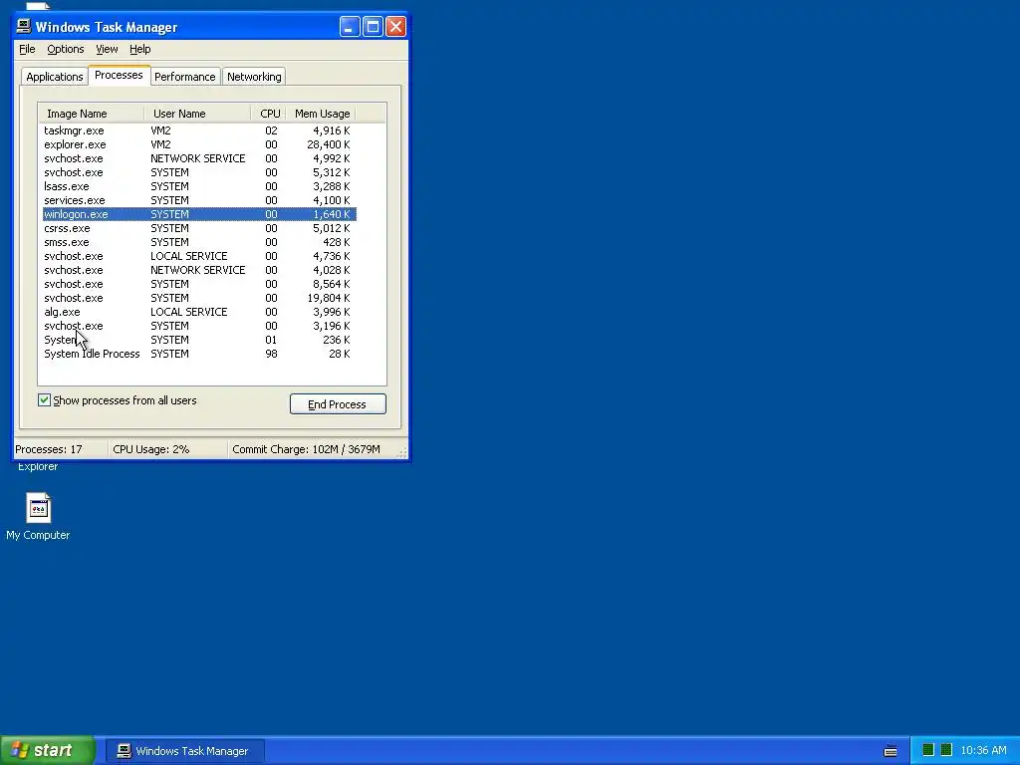The width and height of the screenshot is (1020, 765).
Task: Select the Processes tab
Action: coord(119,76)
